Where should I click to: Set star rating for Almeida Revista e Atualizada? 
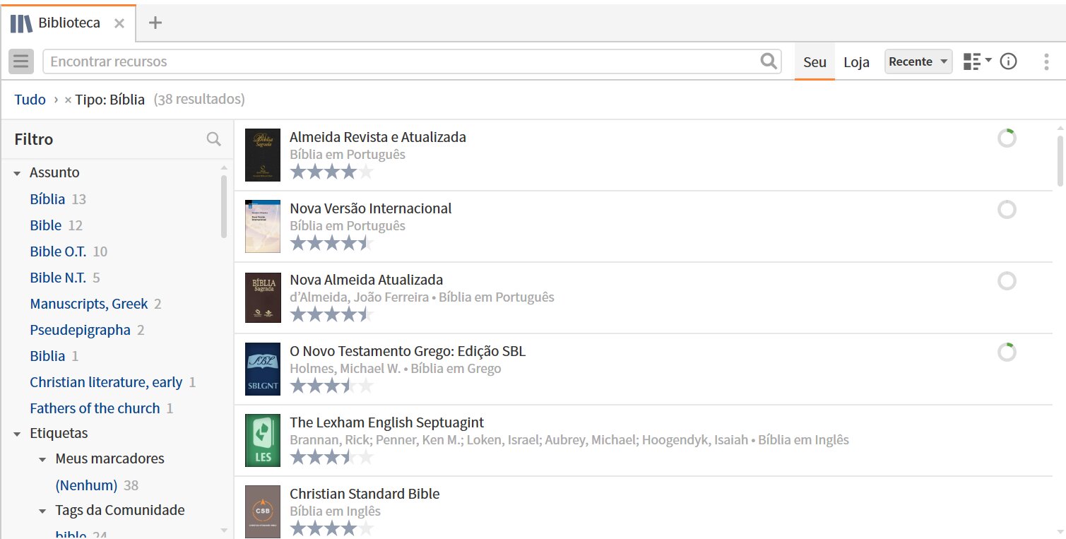click(x=331, y=172)
